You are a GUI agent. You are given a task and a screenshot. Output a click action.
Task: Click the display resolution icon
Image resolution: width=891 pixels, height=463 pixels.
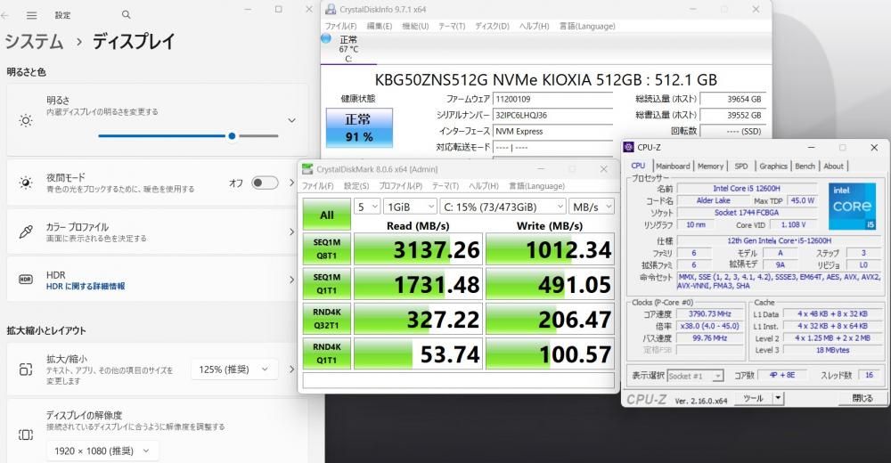pos(26,435)
